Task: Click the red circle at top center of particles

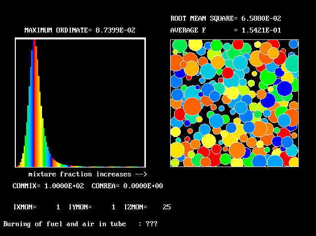Action: click(x=238, y=45)
